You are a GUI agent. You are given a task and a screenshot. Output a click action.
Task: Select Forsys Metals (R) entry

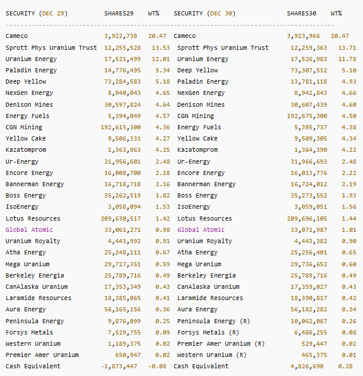click(208, 333)
